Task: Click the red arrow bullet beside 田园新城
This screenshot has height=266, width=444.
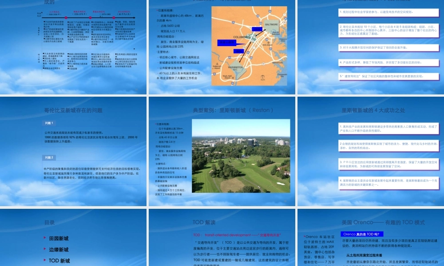Action: (x=44, y=238)
